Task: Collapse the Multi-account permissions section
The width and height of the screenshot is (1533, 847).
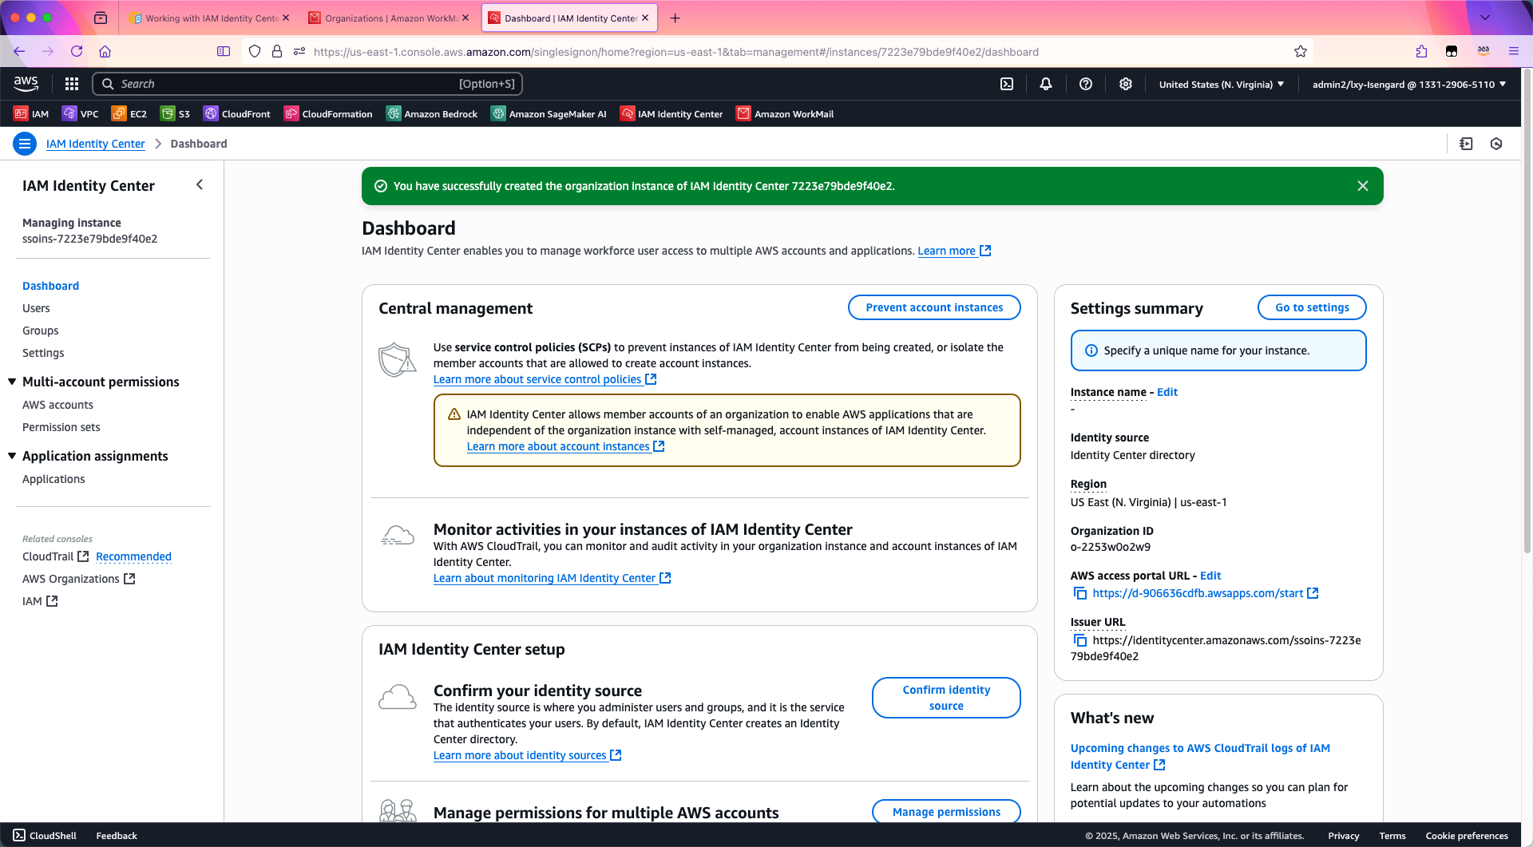Action: point(12,382)
